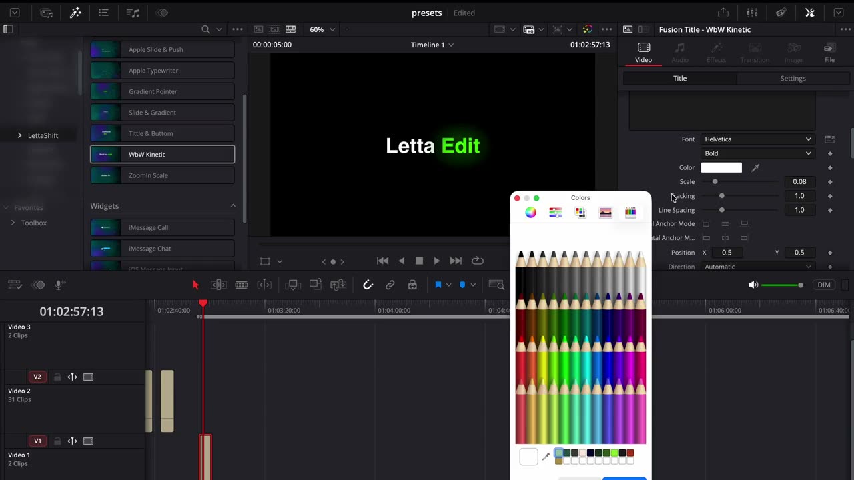Image resolution: width=854 pixels, height=480 pixels.
Task: Toggle the lock on track V2
Action: click(x=57, y=377)
